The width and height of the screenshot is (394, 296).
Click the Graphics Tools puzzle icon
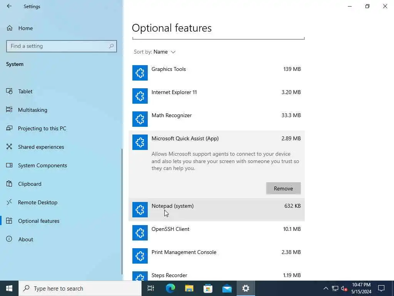point(140,73)
